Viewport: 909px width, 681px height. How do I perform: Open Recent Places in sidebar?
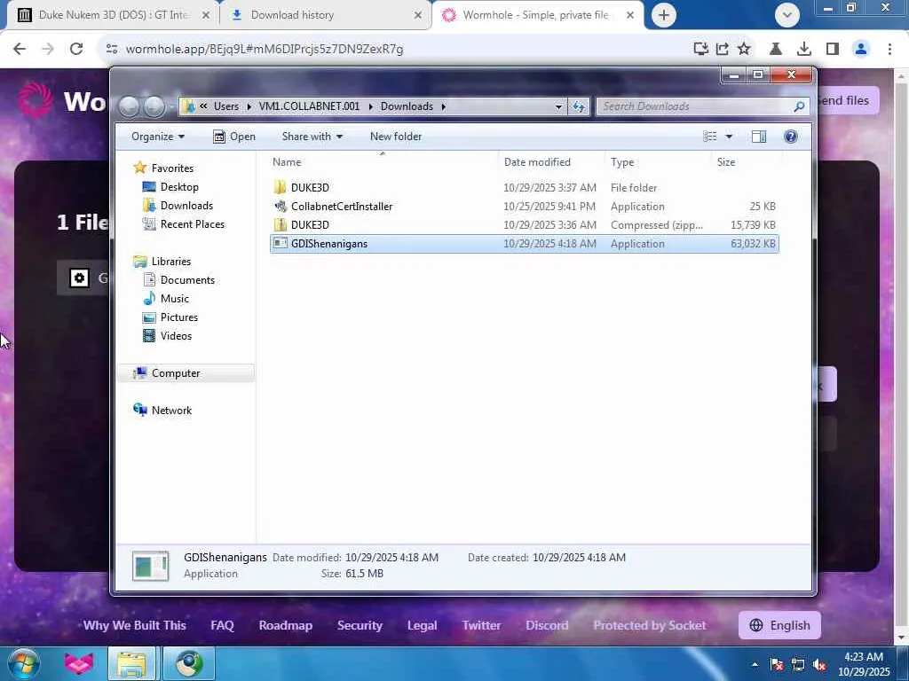[193, 224]
